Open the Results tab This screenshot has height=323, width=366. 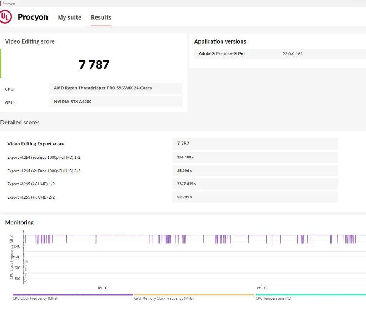tap(101, 18)
